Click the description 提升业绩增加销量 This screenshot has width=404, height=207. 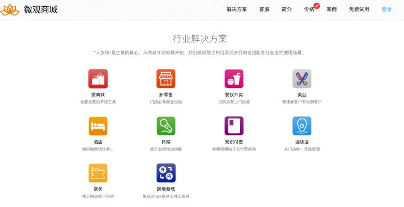166,149
